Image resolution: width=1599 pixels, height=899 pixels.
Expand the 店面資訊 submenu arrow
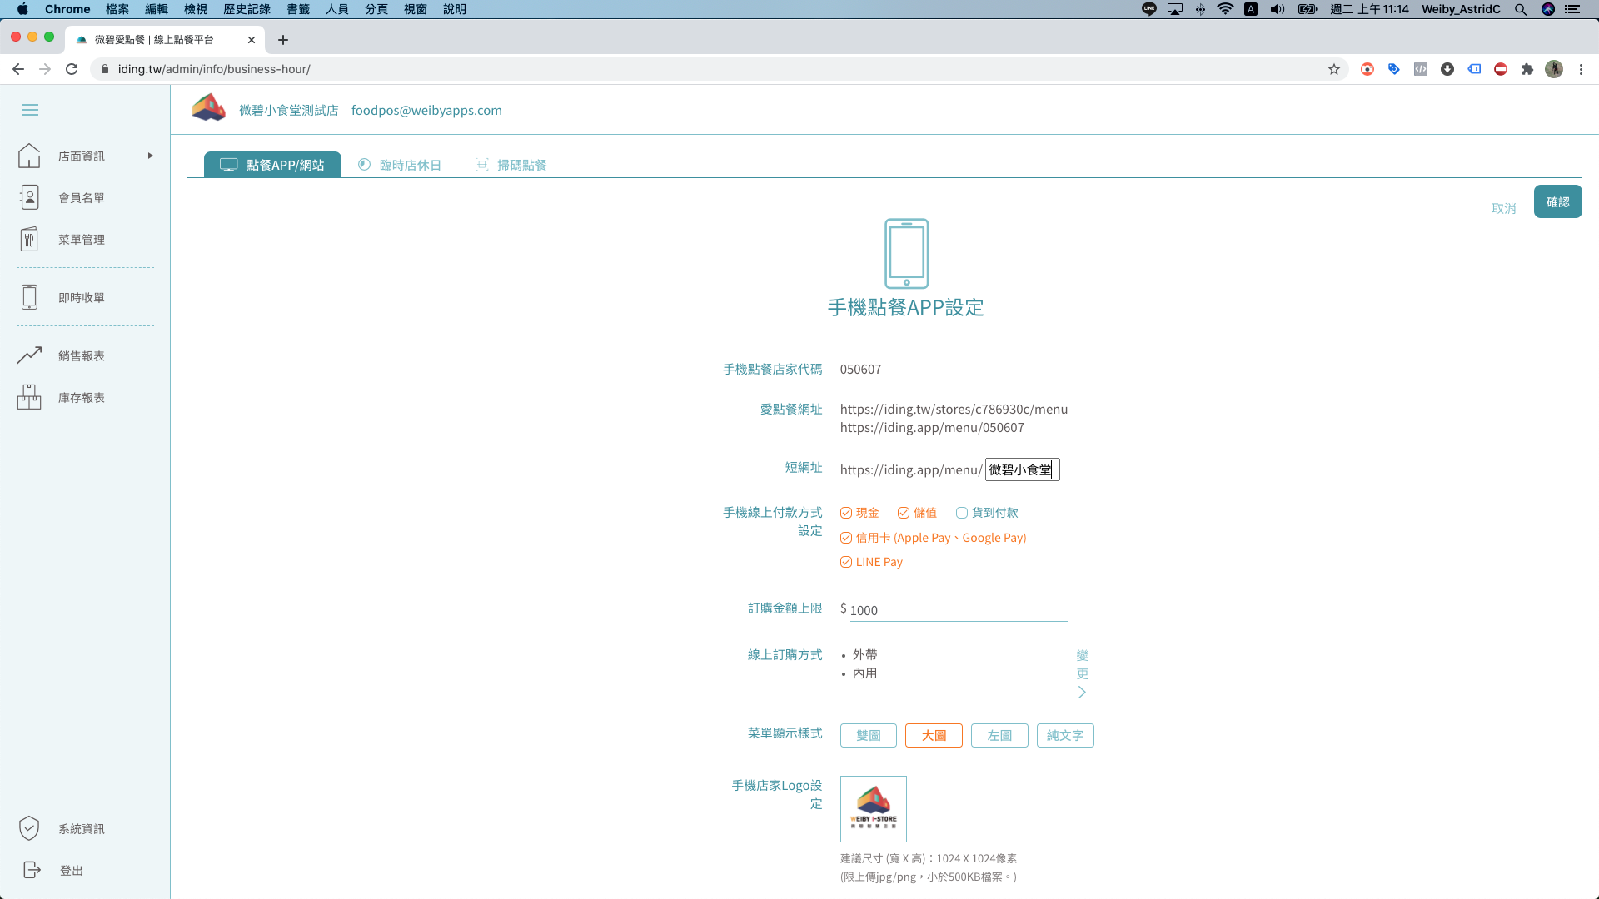pyautogui.click(x=151, y=156)
